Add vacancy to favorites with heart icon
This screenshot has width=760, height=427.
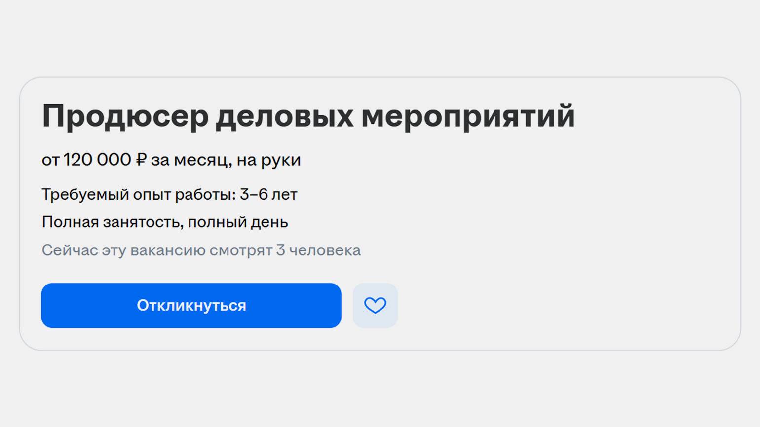tap(375, 305)
